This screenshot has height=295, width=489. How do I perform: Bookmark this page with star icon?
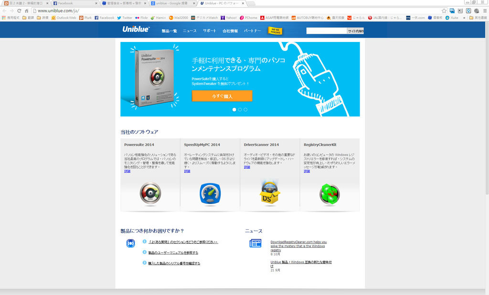point(444,10)
